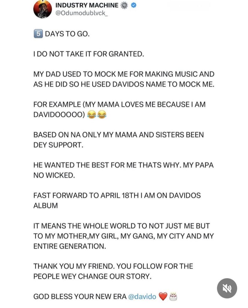
Task: Click the blue verified badge
Action: tap(133, 5)
